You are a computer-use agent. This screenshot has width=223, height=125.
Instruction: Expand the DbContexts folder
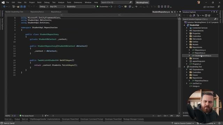click(187, 39)
